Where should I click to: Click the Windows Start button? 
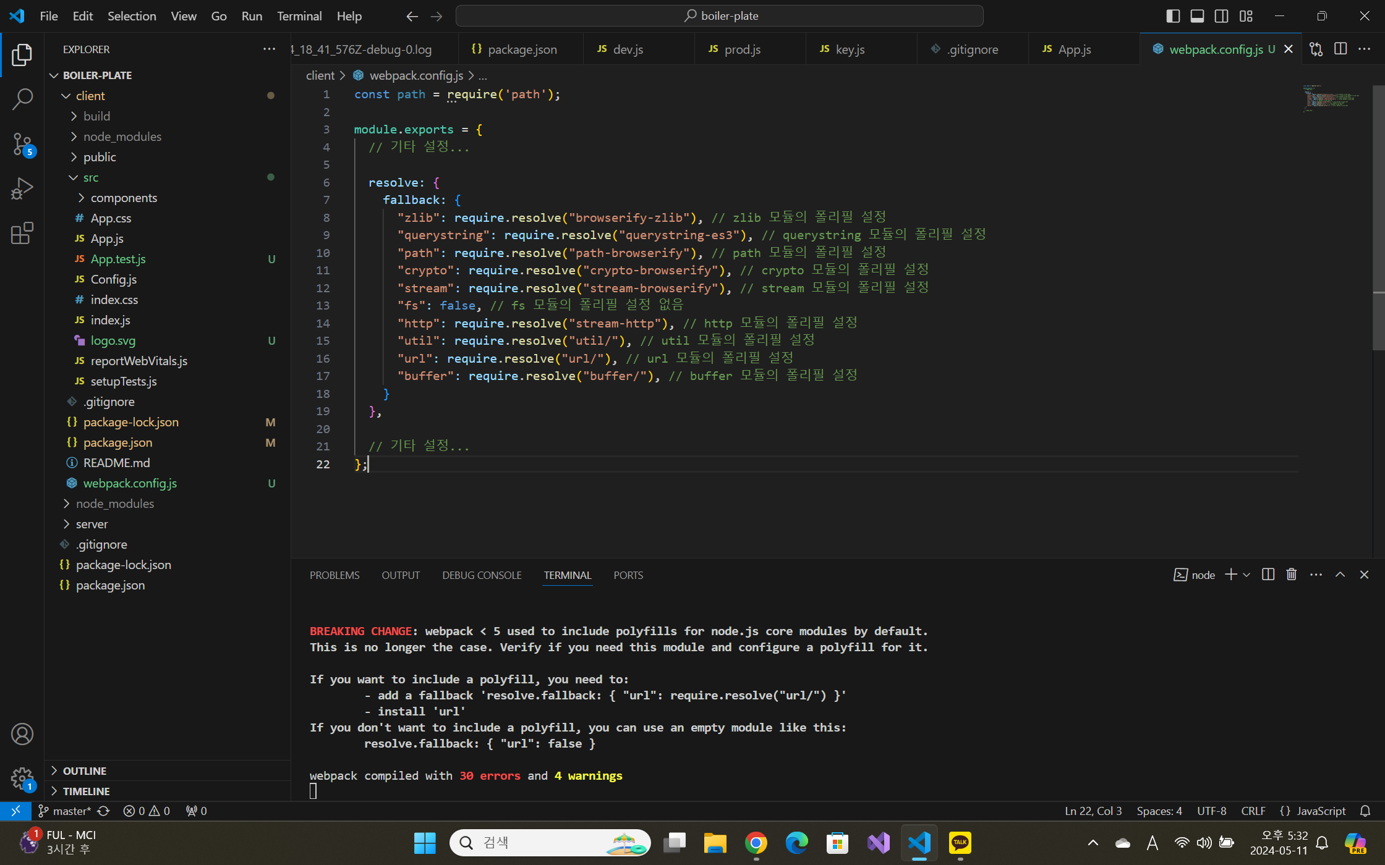pos(425,843)
